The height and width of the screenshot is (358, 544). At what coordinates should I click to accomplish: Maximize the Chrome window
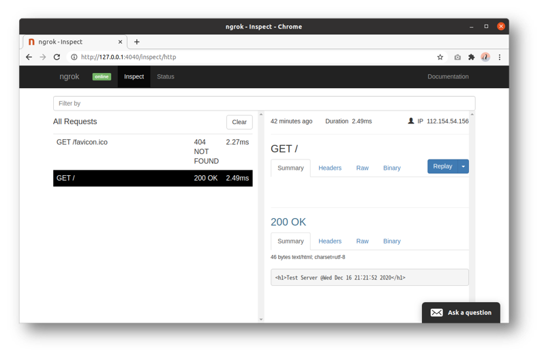(486, 27)
